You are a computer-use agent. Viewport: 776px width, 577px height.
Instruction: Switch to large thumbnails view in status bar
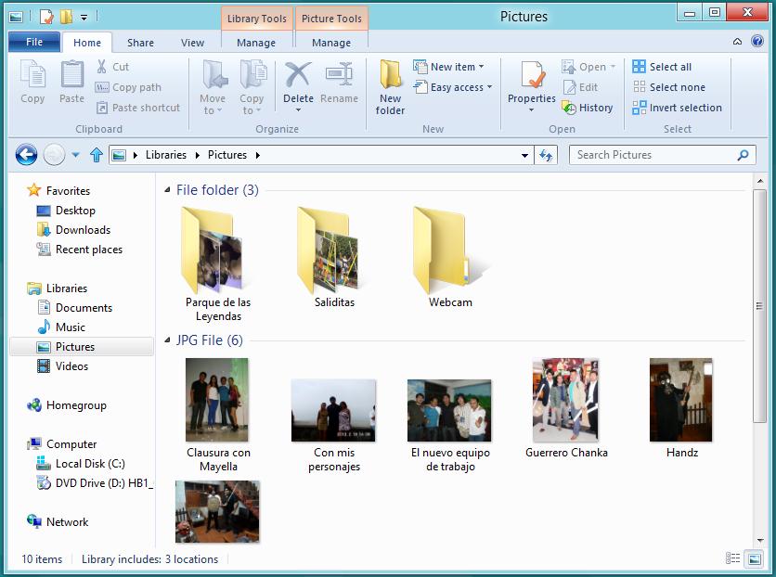coord(754,558)
